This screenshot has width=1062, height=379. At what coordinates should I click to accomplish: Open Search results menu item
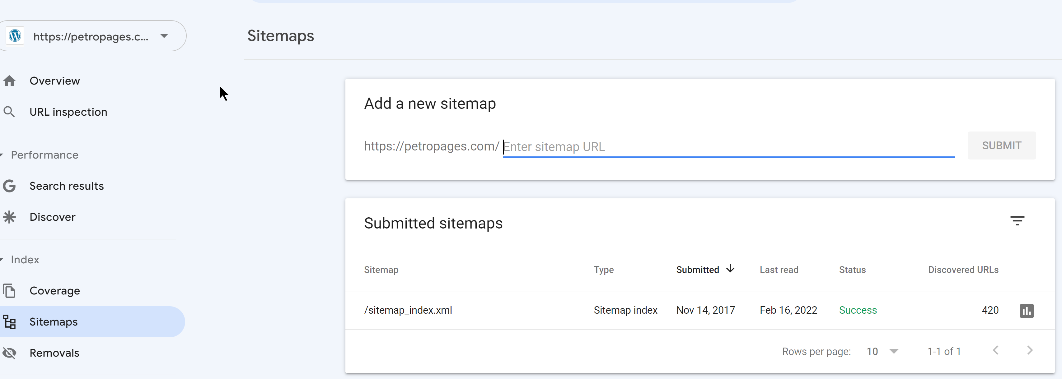click(67, 186)
